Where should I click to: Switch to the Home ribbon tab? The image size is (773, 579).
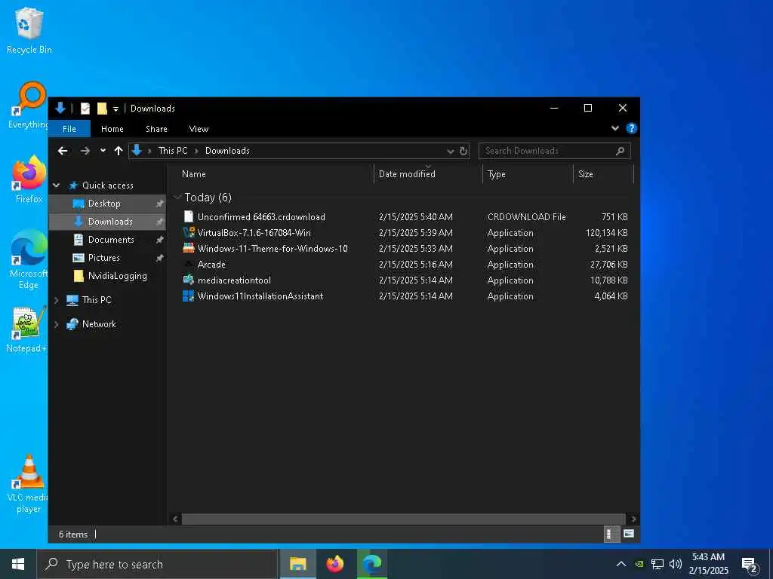[112, 128]
